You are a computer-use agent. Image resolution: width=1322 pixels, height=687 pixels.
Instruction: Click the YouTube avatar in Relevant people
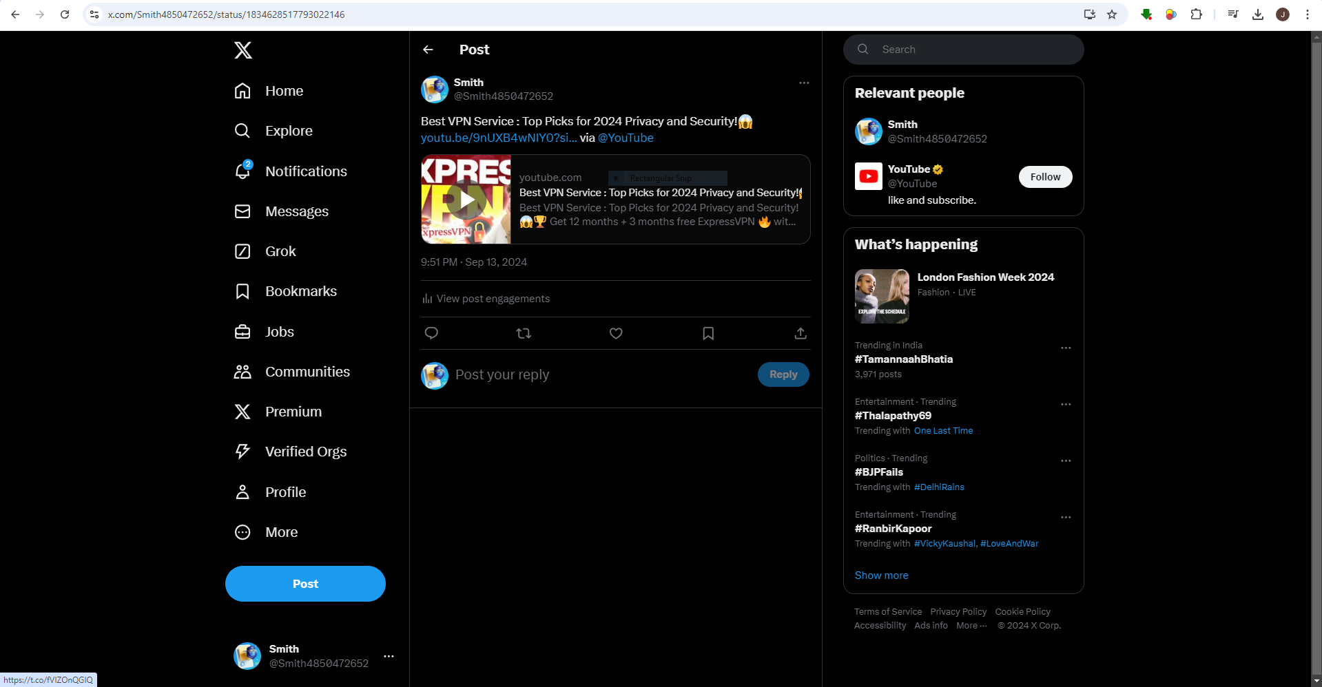pos(869,176)
